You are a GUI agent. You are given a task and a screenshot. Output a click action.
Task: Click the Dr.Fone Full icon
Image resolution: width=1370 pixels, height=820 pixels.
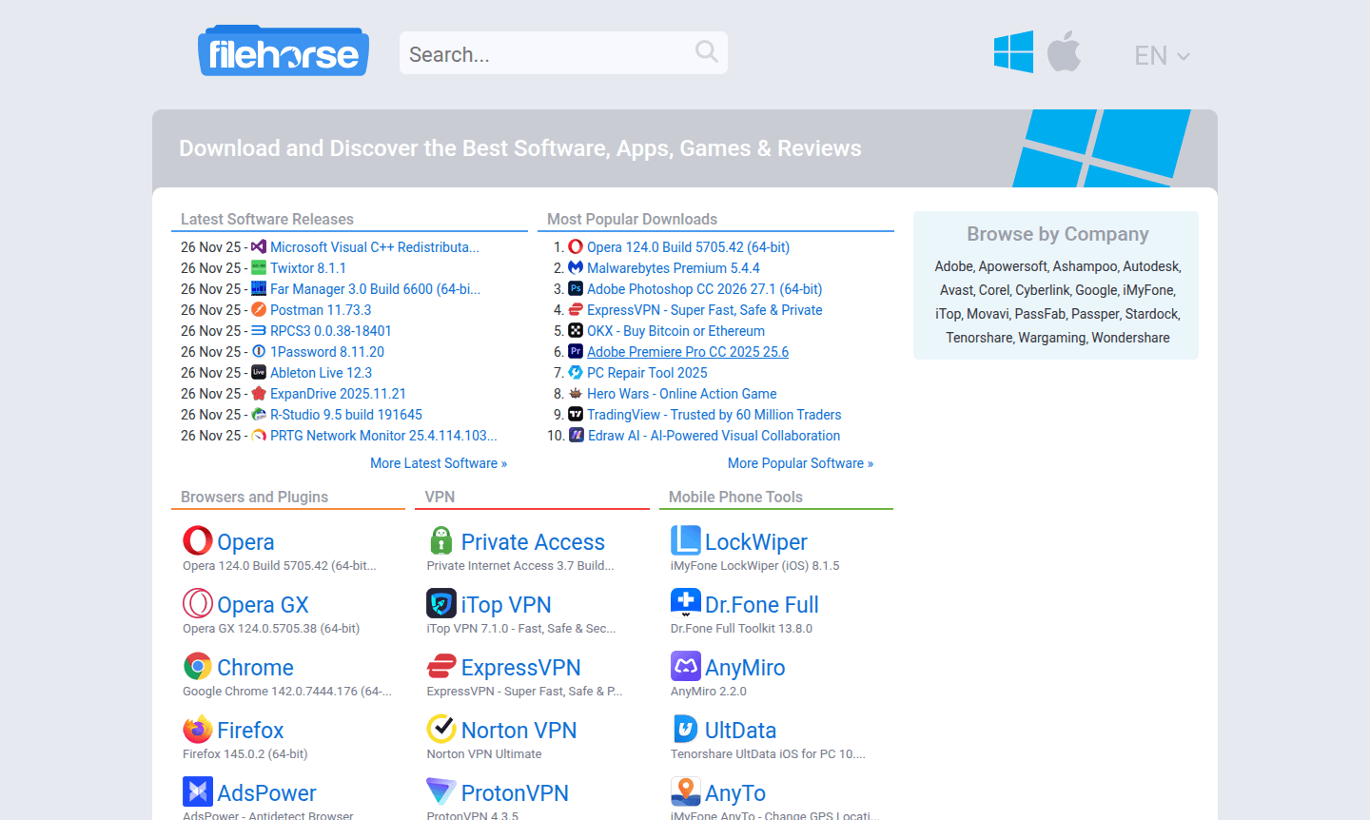coord(685,603)
